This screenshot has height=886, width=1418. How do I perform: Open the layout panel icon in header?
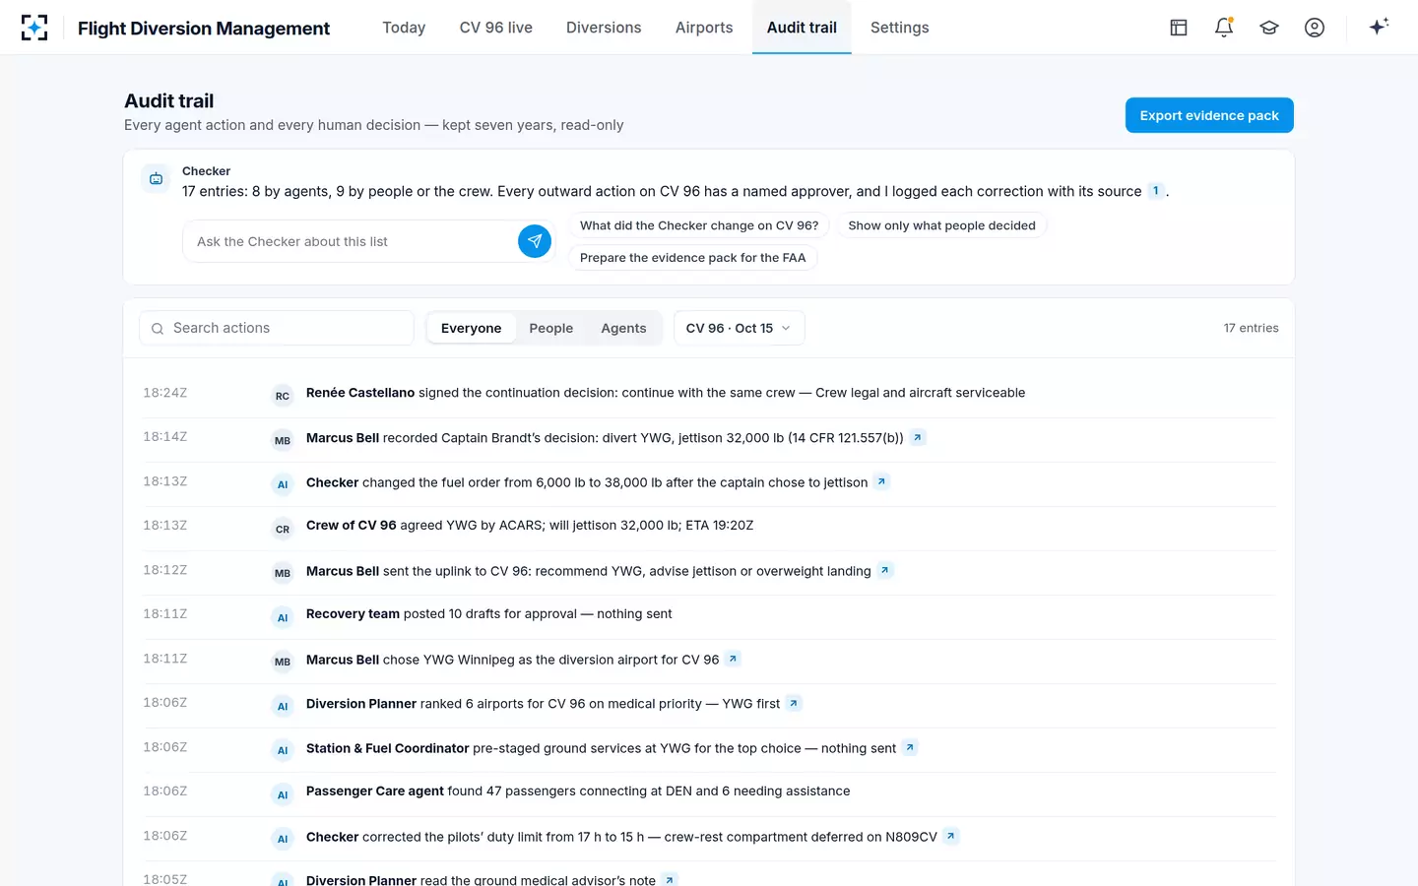(1179, 28)
